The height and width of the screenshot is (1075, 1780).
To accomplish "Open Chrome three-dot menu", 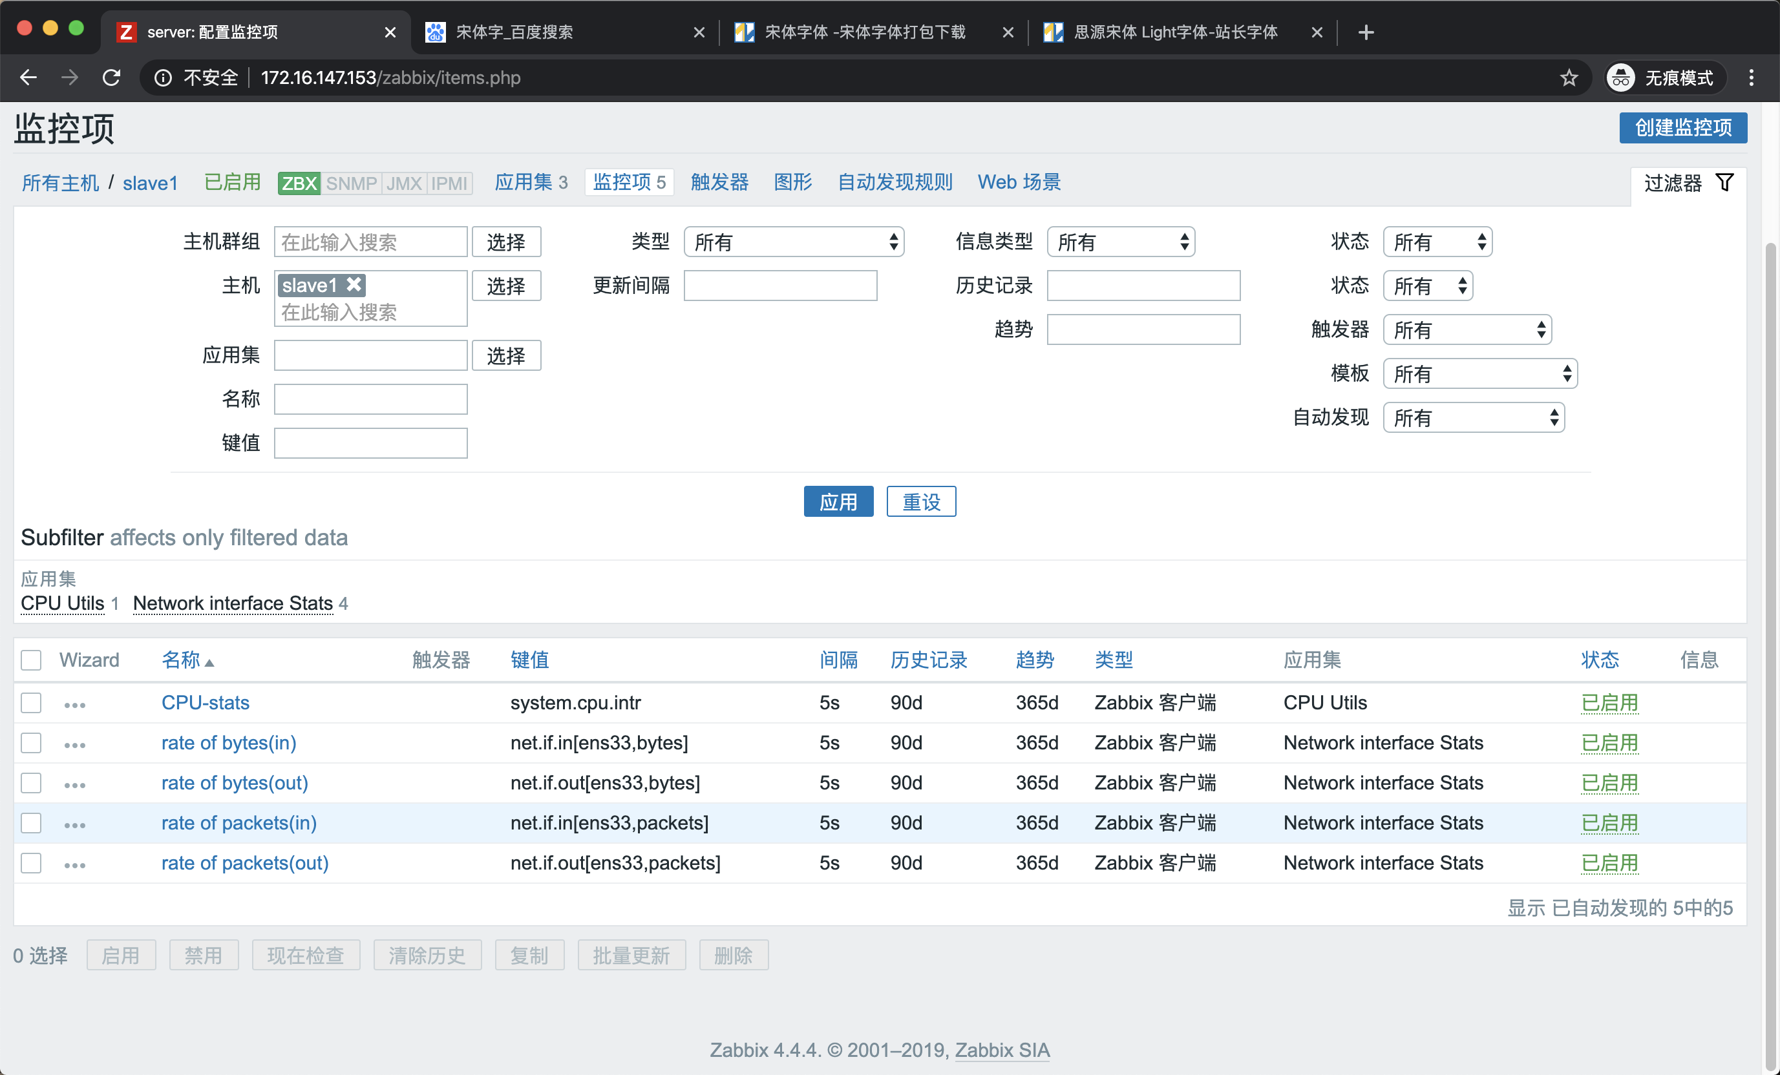I will tap(1751, 78).
